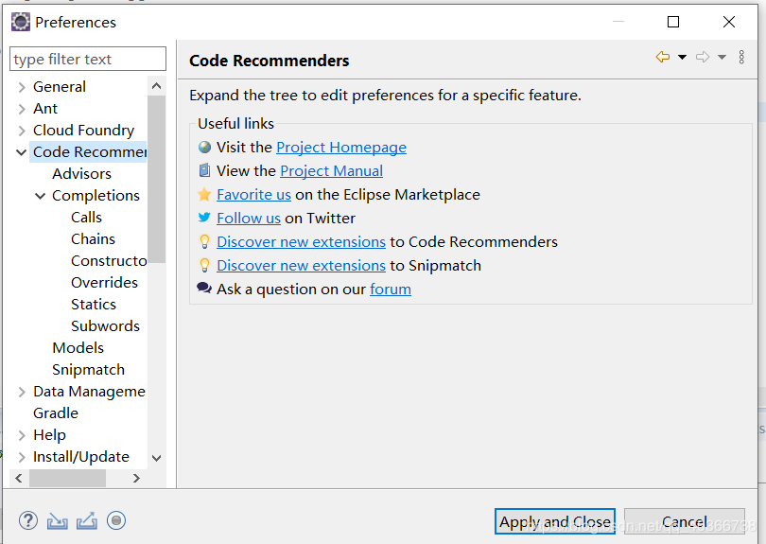The image size is (766, 544).
Task: Click the star icon beside Favorite us
Action: (204, 194)
